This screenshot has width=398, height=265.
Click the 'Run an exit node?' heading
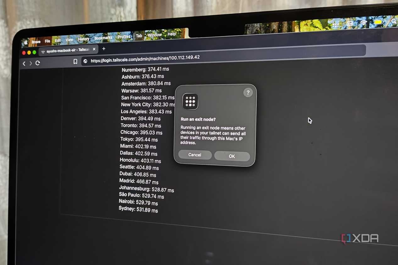point(198,119)
